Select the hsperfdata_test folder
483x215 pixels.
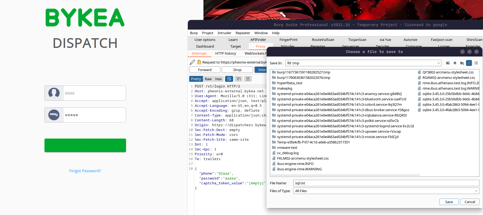(287, 83)
